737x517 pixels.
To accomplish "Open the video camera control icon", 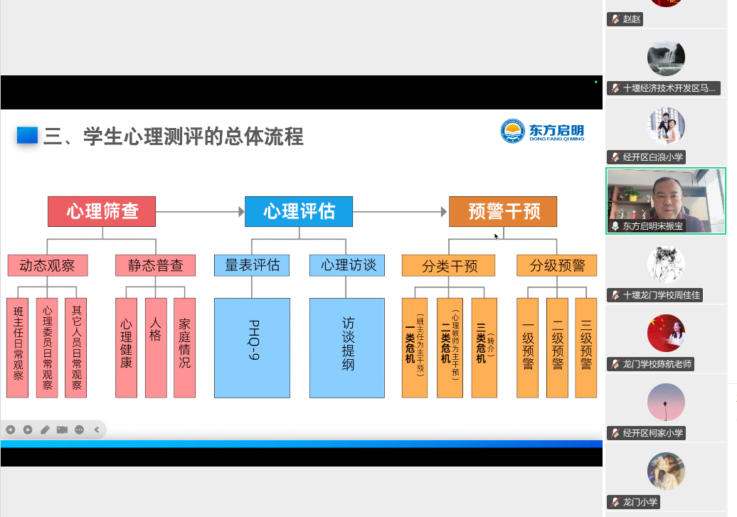I will pyautogui.click(x=63, y=430).
